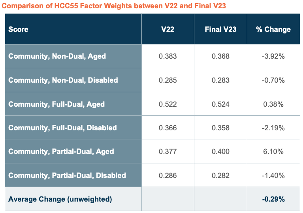Select the Community, Partial-Dual, Aged row label
The width and height of the screenshot is (303, 213).
pos(61,152)
